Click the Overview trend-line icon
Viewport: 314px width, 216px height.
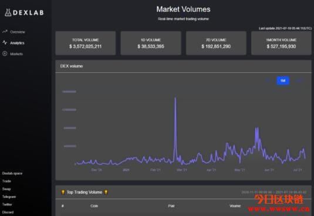pos(5,32)
